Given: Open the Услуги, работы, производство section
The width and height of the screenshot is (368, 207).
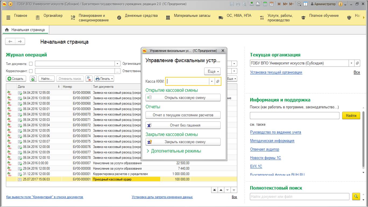Looking at the screenshot, I should [280, 18].
